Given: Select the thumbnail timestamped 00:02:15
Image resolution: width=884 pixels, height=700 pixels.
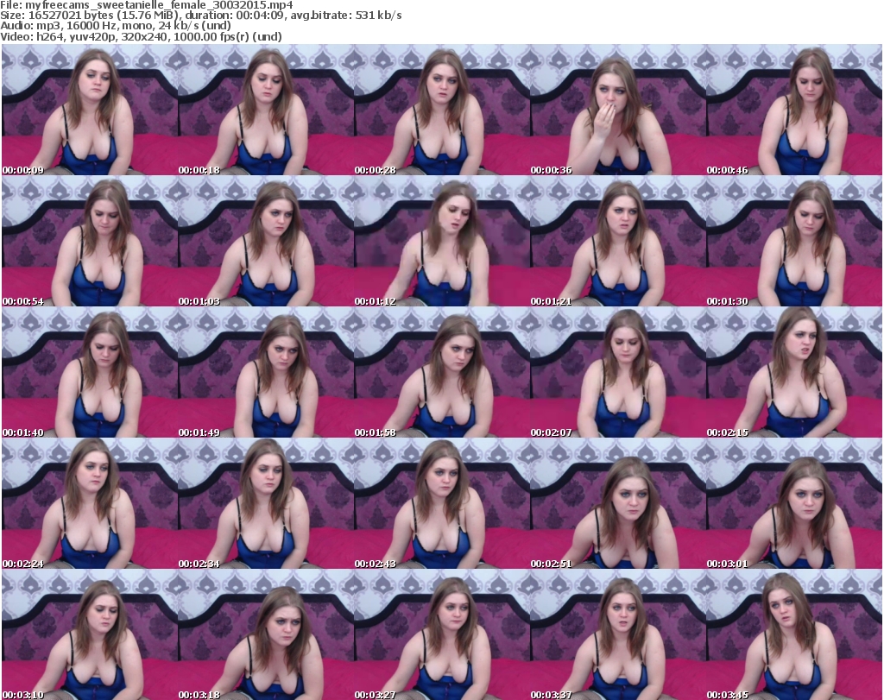Looking at the screenshot, I should [794, 372].
